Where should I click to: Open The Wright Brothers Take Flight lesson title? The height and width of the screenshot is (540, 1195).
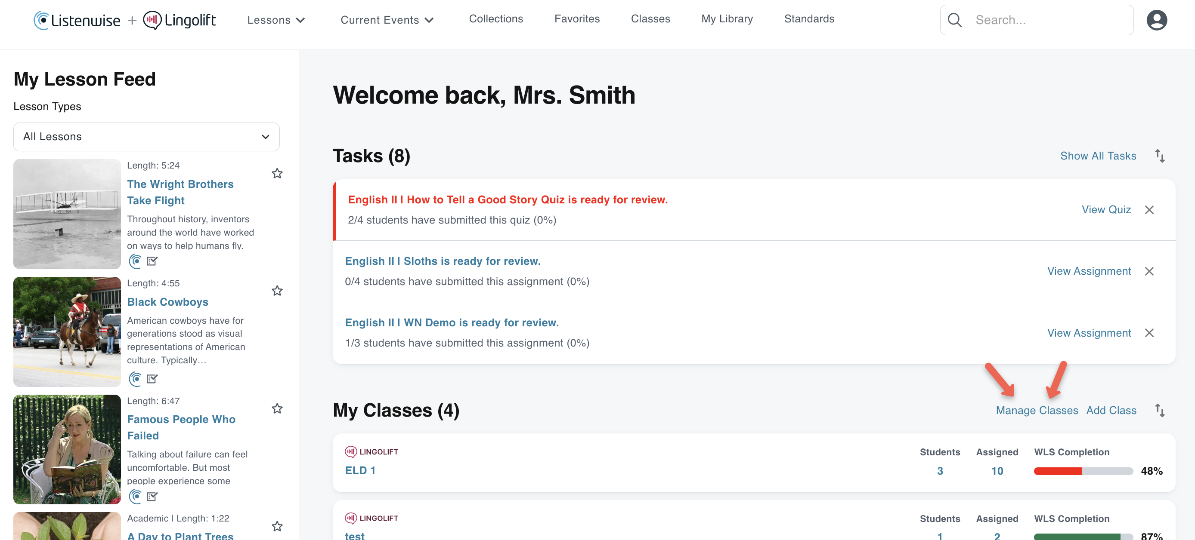[x=180, y=192]
